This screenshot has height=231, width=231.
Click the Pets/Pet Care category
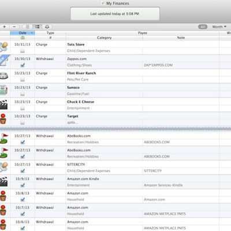point(77,80)
